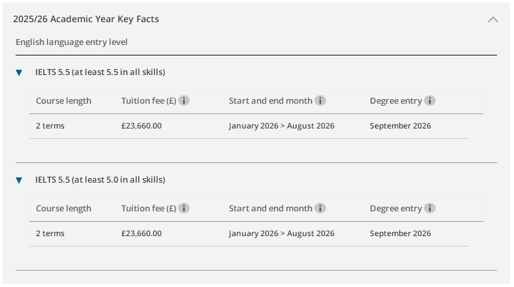Click 'September 2026' degree entry in second table

pos(400,234)
